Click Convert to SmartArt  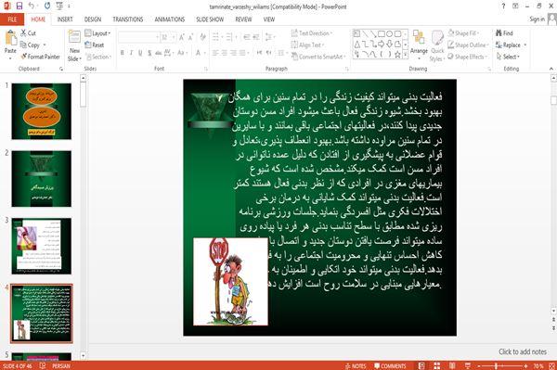click(x=318, y=57)
